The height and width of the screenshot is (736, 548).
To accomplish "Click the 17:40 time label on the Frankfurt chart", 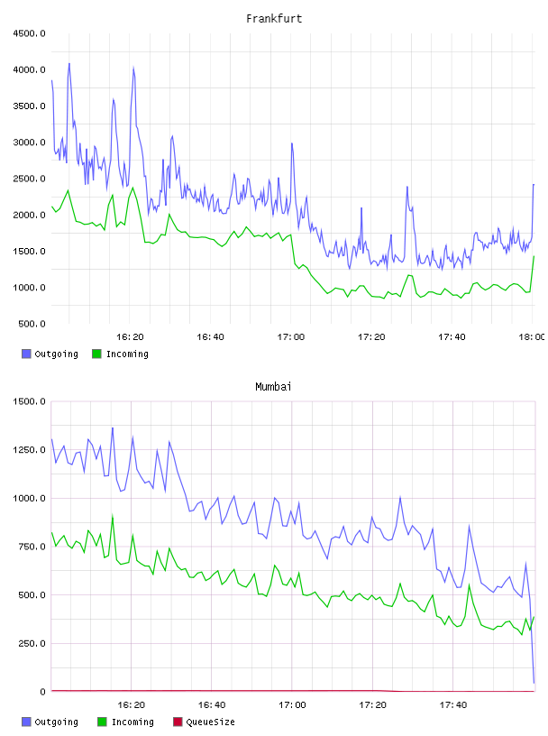I will pos(452,337).
